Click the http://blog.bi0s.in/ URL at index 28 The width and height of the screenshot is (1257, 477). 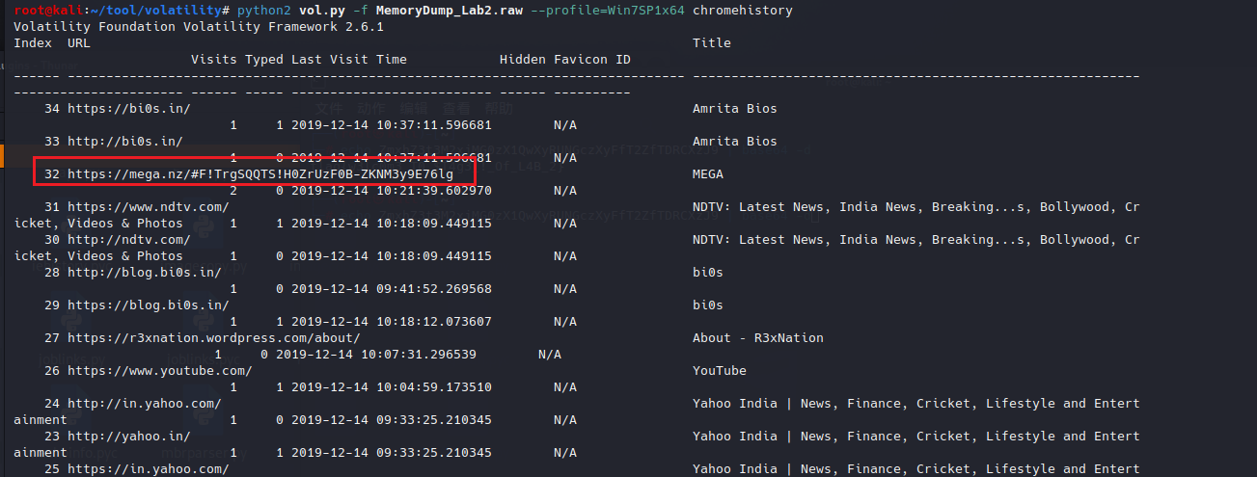[144, 273]
